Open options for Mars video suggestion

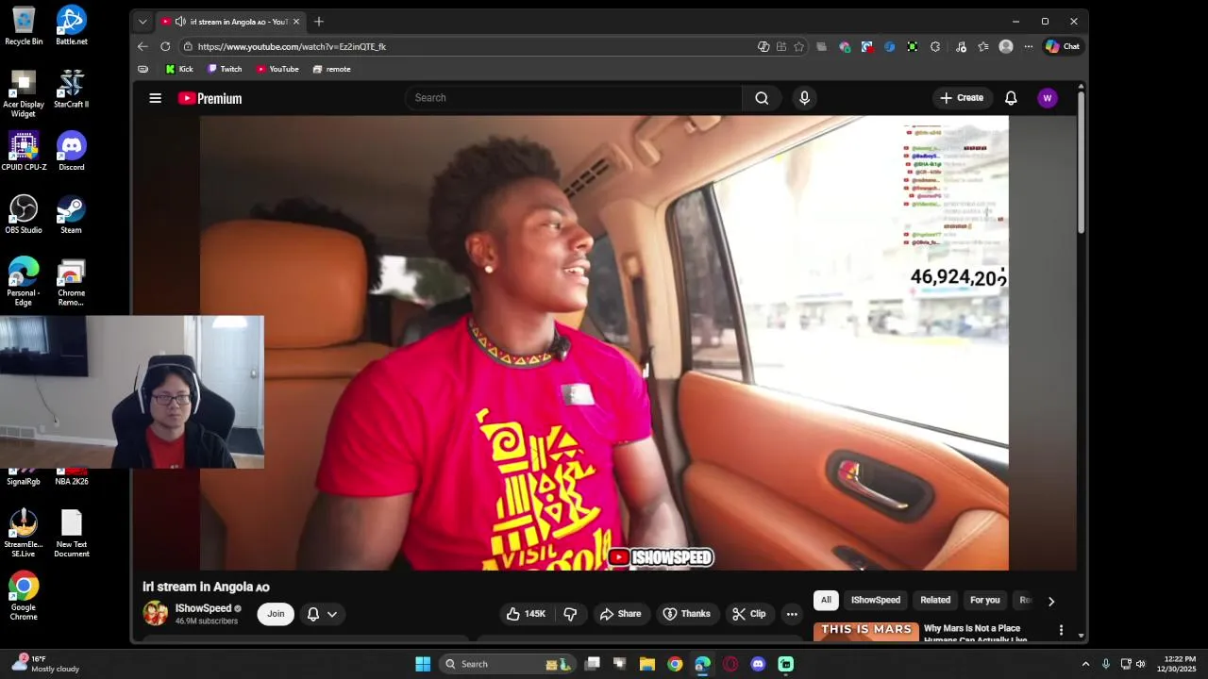(1061, 630)
